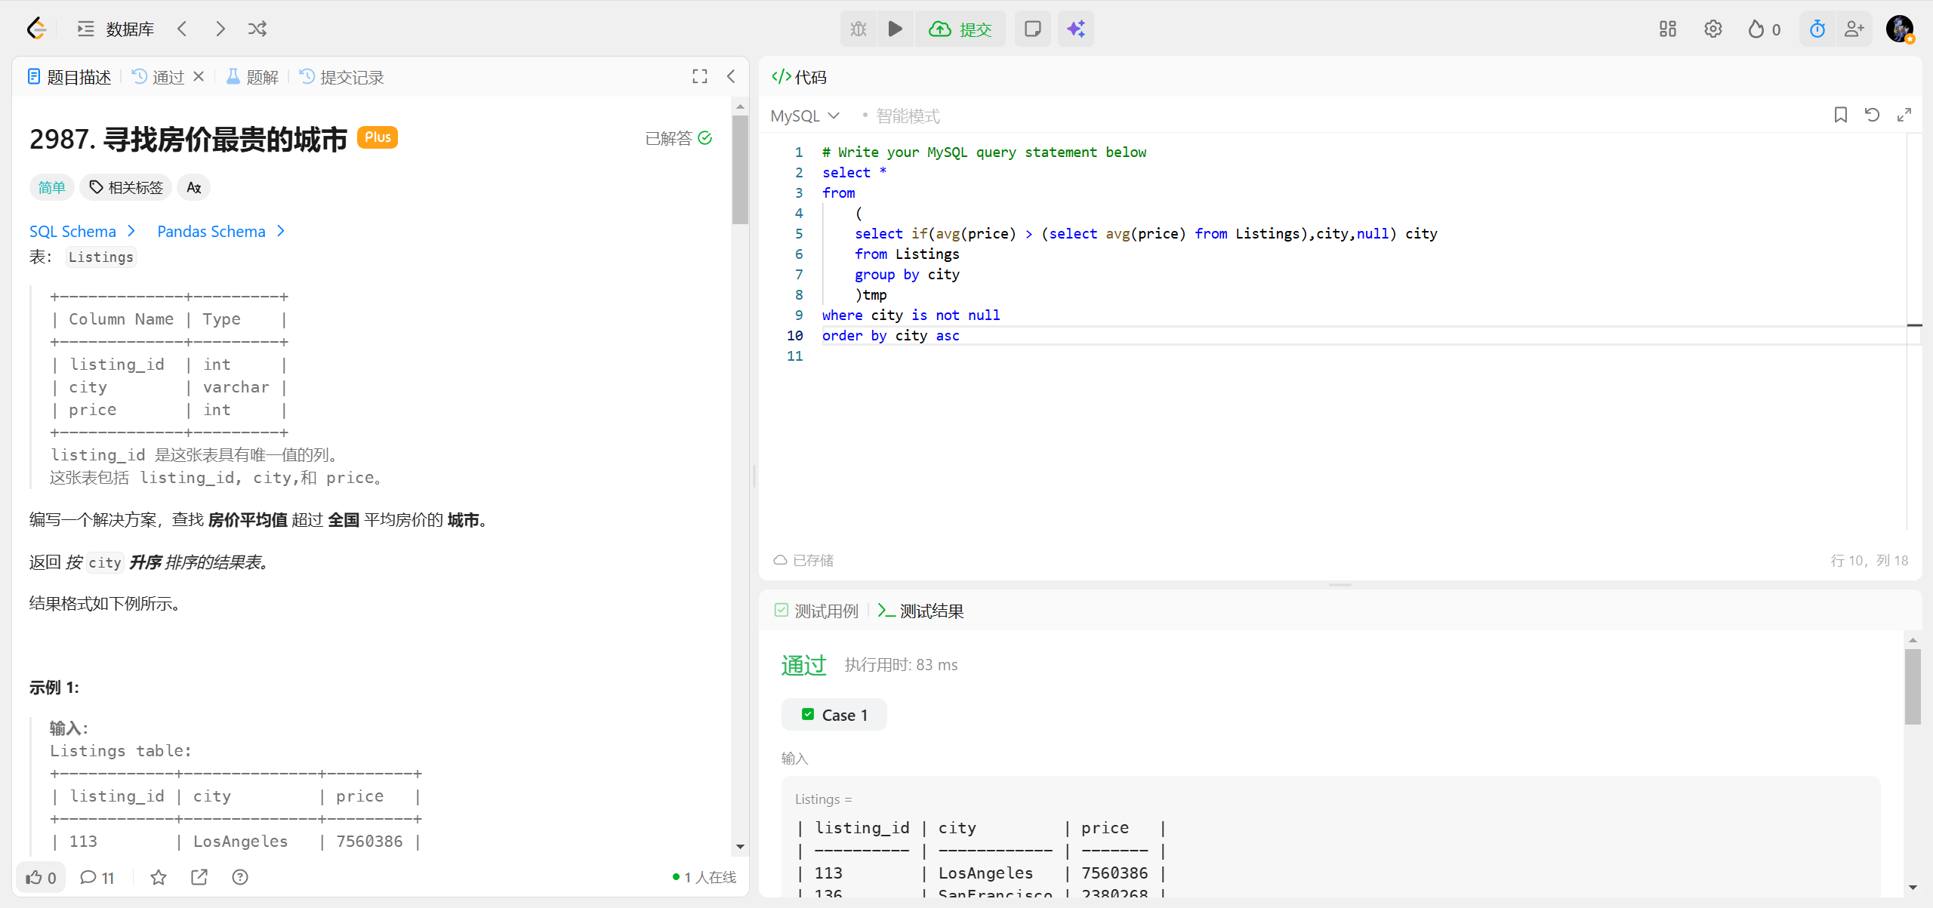
Task: Shuffle to a random problem
Action: [x=257, y=29]
